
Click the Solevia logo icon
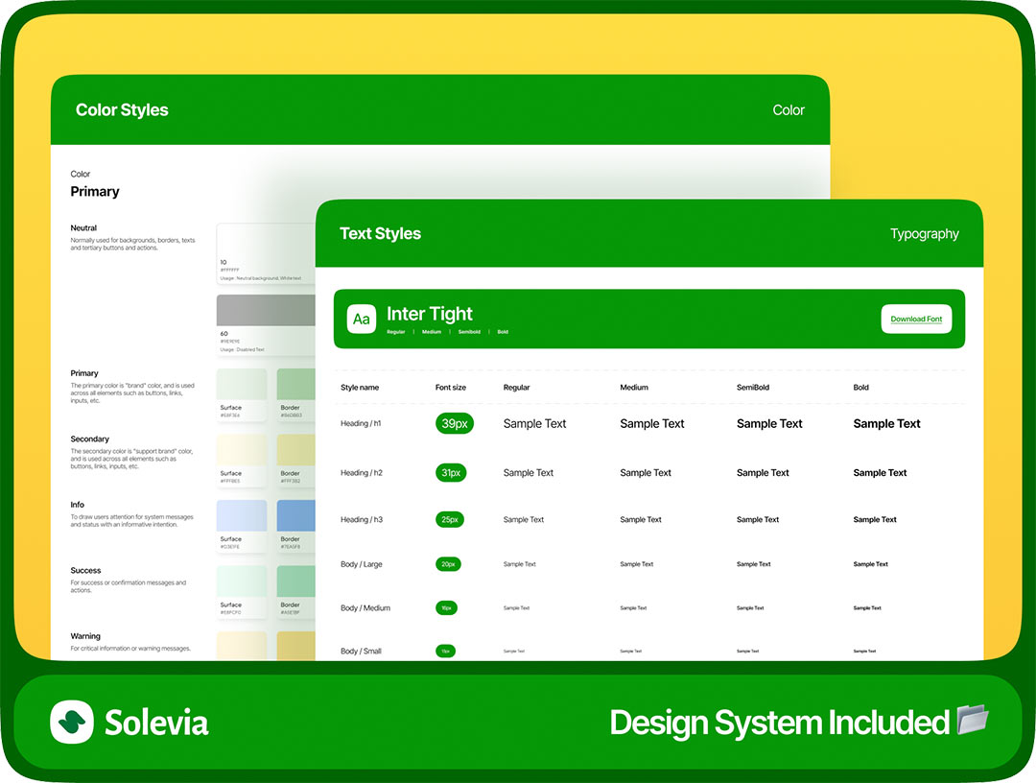(72, 722)
